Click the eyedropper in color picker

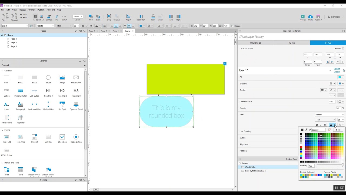(x=306, y=130)
